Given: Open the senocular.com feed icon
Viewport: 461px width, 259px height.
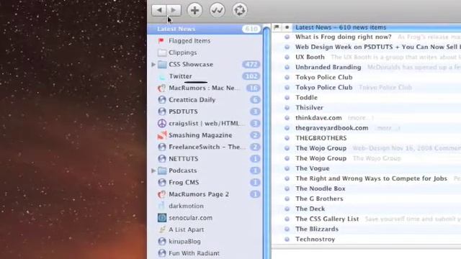Looking at the screenshot, I should 161,218.
